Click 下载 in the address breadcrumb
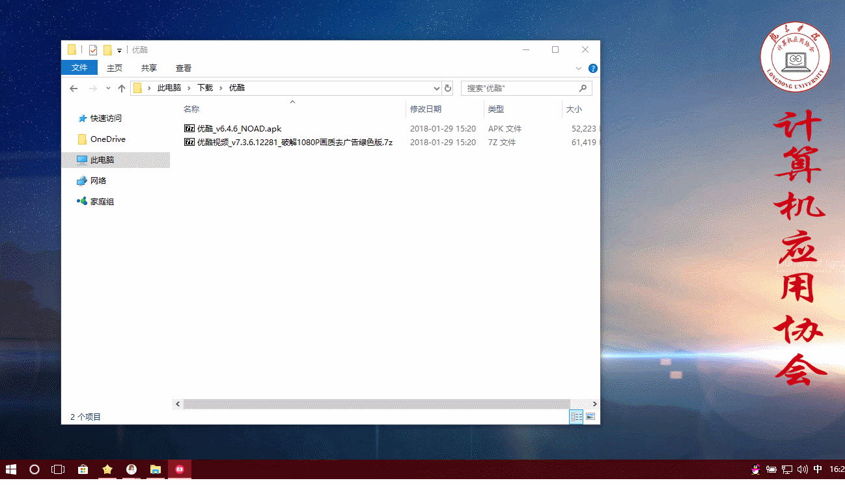845x485 pixels. (205, 88)
